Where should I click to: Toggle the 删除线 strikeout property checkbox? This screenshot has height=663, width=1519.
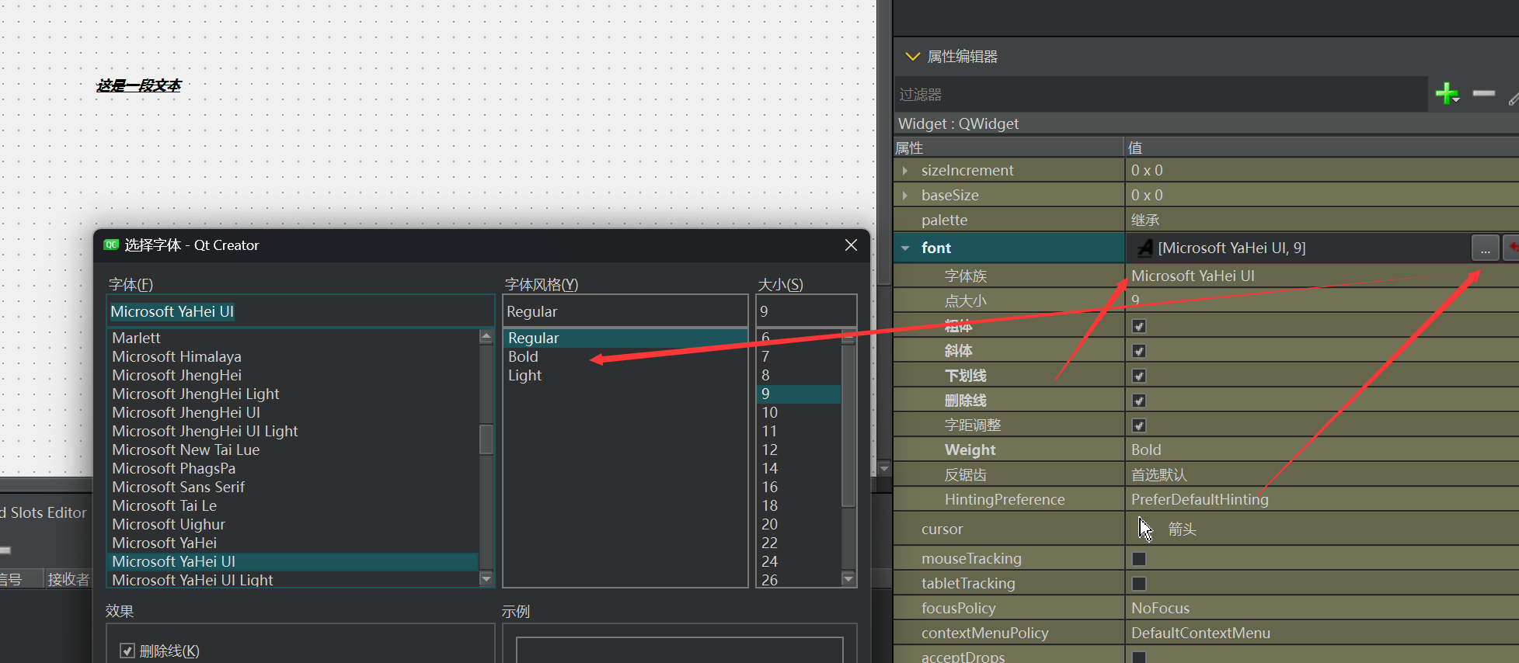(x=1139, y=401)
